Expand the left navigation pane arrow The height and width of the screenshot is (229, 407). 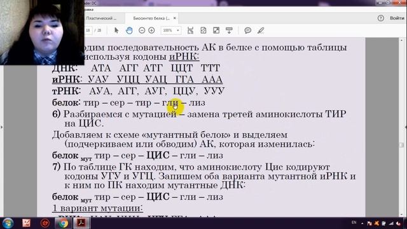(1, 127)
